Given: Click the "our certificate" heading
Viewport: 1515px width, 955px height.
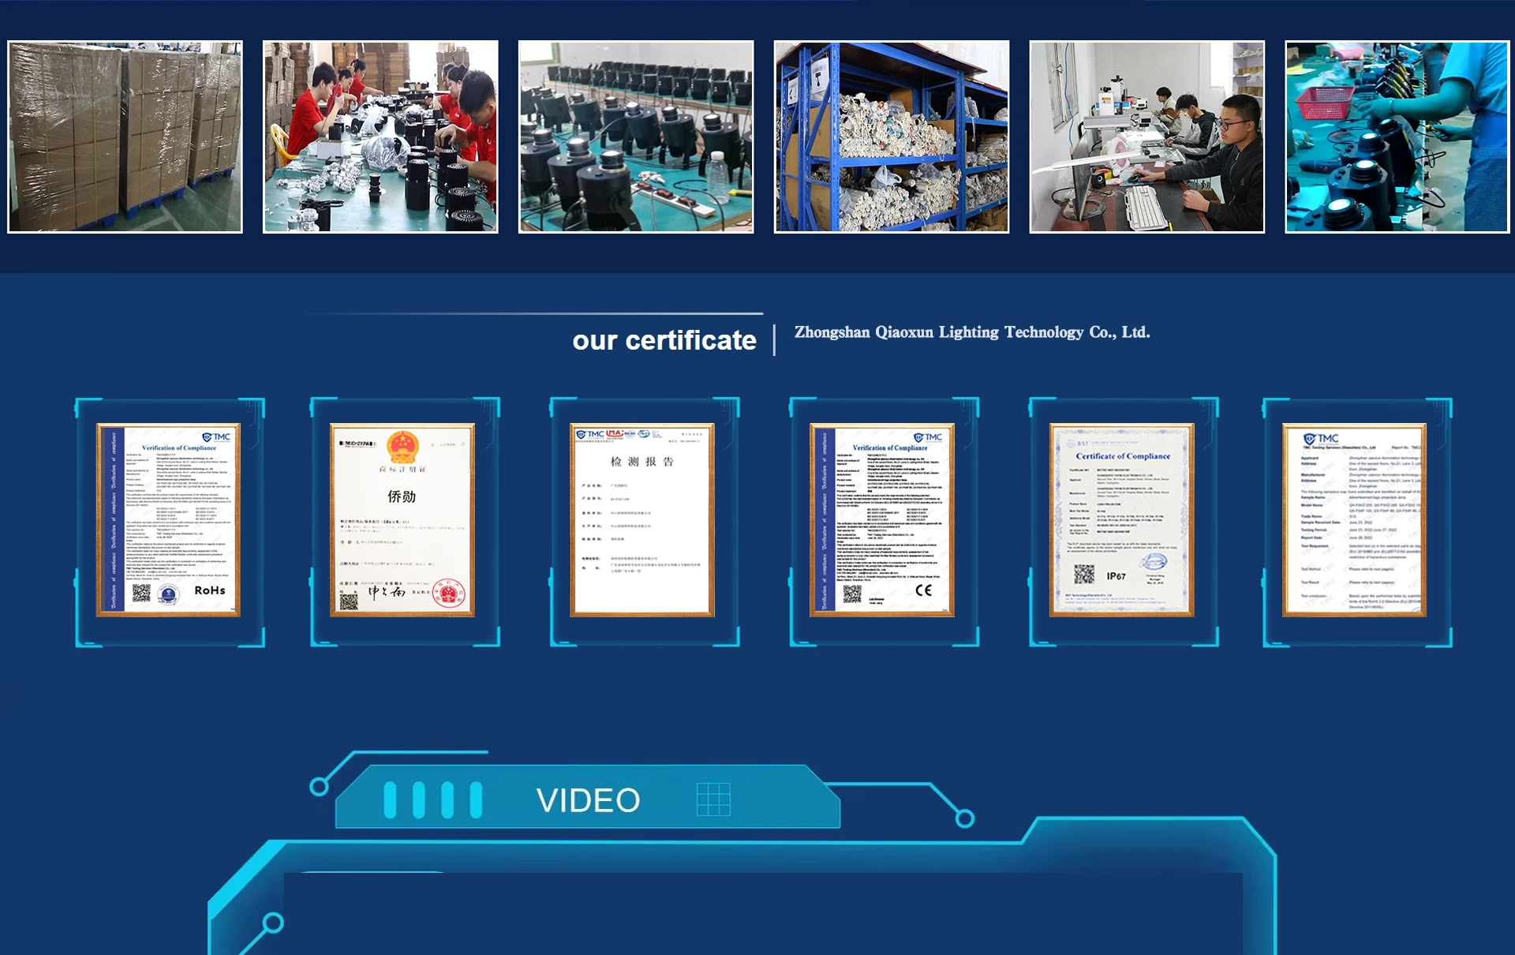Looking at the screenshot, I should 664,340.
